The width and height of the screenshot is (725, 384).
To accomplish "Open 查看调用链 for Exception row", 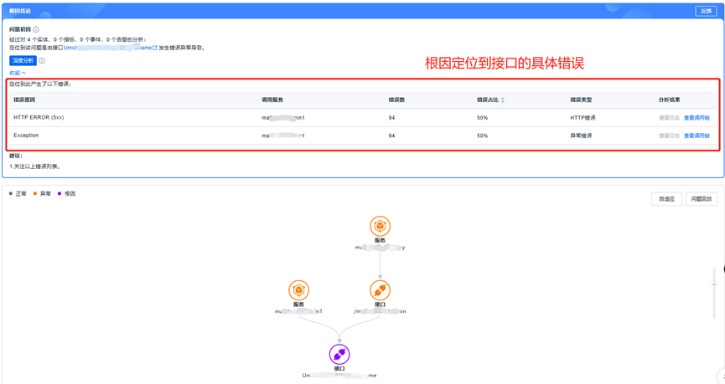I will coord(696,136).
